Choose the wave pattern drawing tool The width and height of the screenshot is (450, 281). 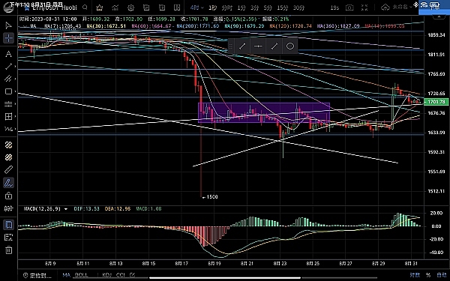click(x=8, y=129)
